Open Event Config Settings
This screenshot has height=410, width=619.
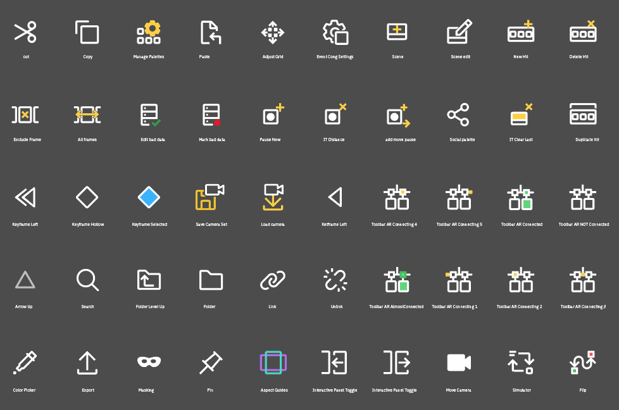(x=335, y=33)
